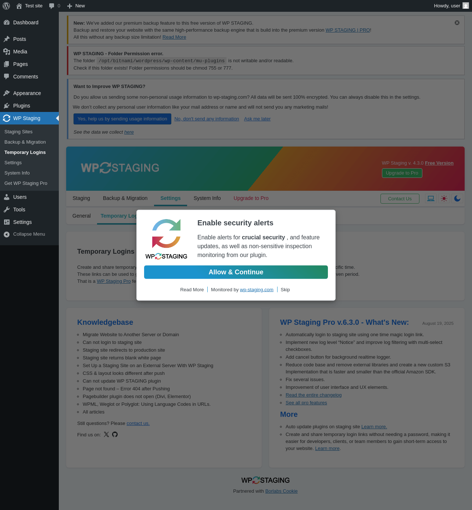472x510 pixels.
Task: Switch to system default theme (monitor icon)
Action: pyautogui.click(x=431, y=198)
